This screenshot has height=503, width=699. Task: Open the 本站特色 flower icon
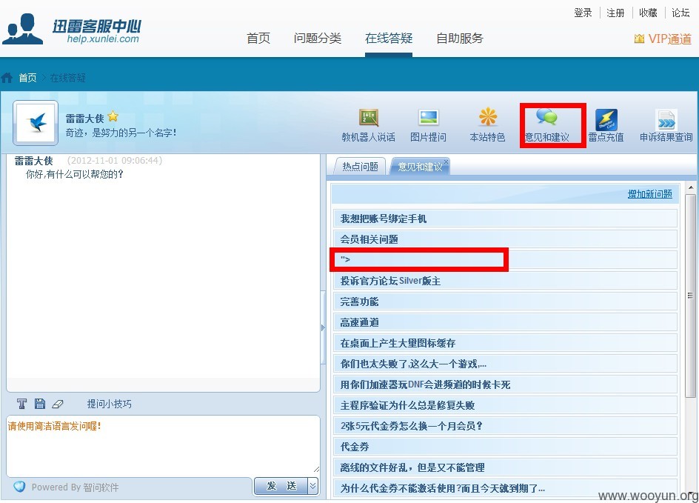(488, 117)
